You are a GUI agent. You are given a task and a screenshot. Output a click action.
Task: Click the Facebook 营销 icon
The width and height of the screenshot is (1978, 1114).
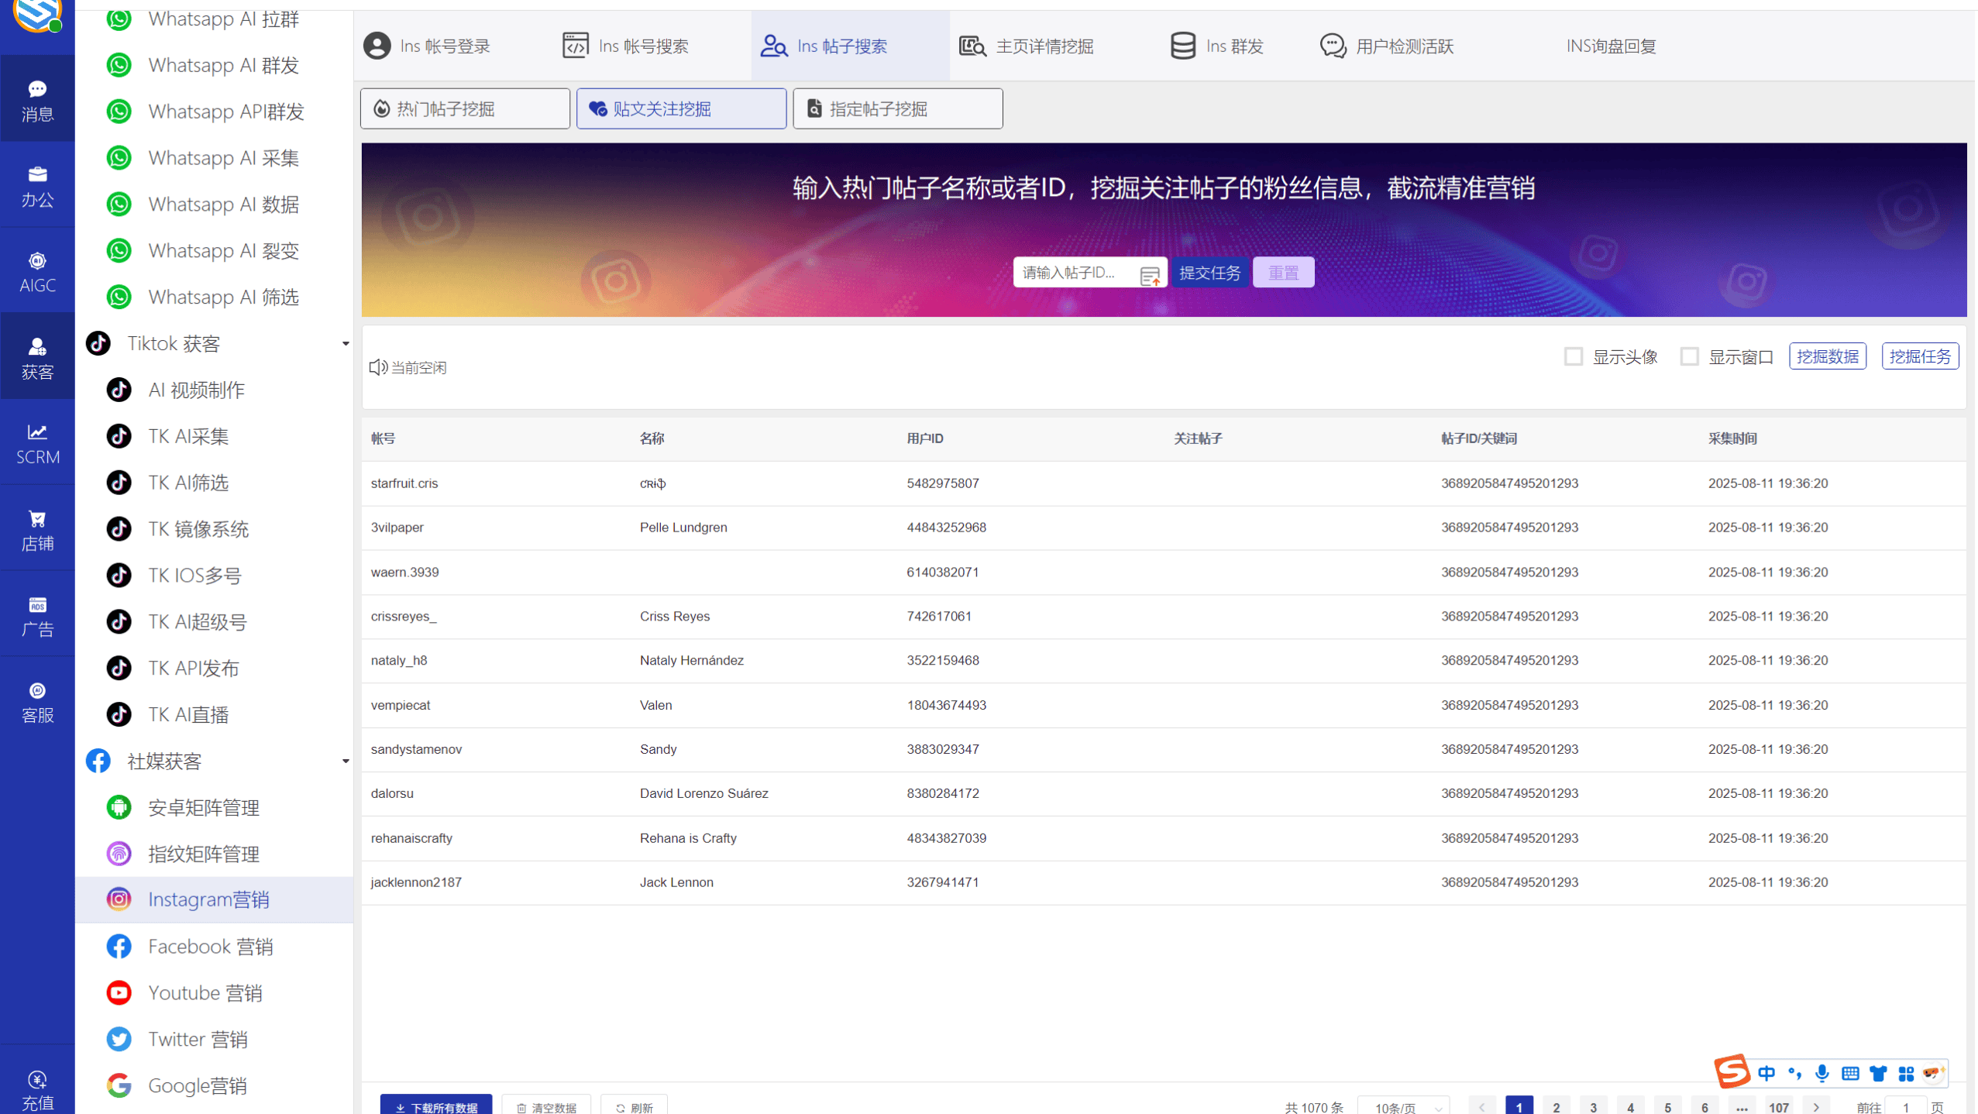pyautogui.click(x=119, y=946)
